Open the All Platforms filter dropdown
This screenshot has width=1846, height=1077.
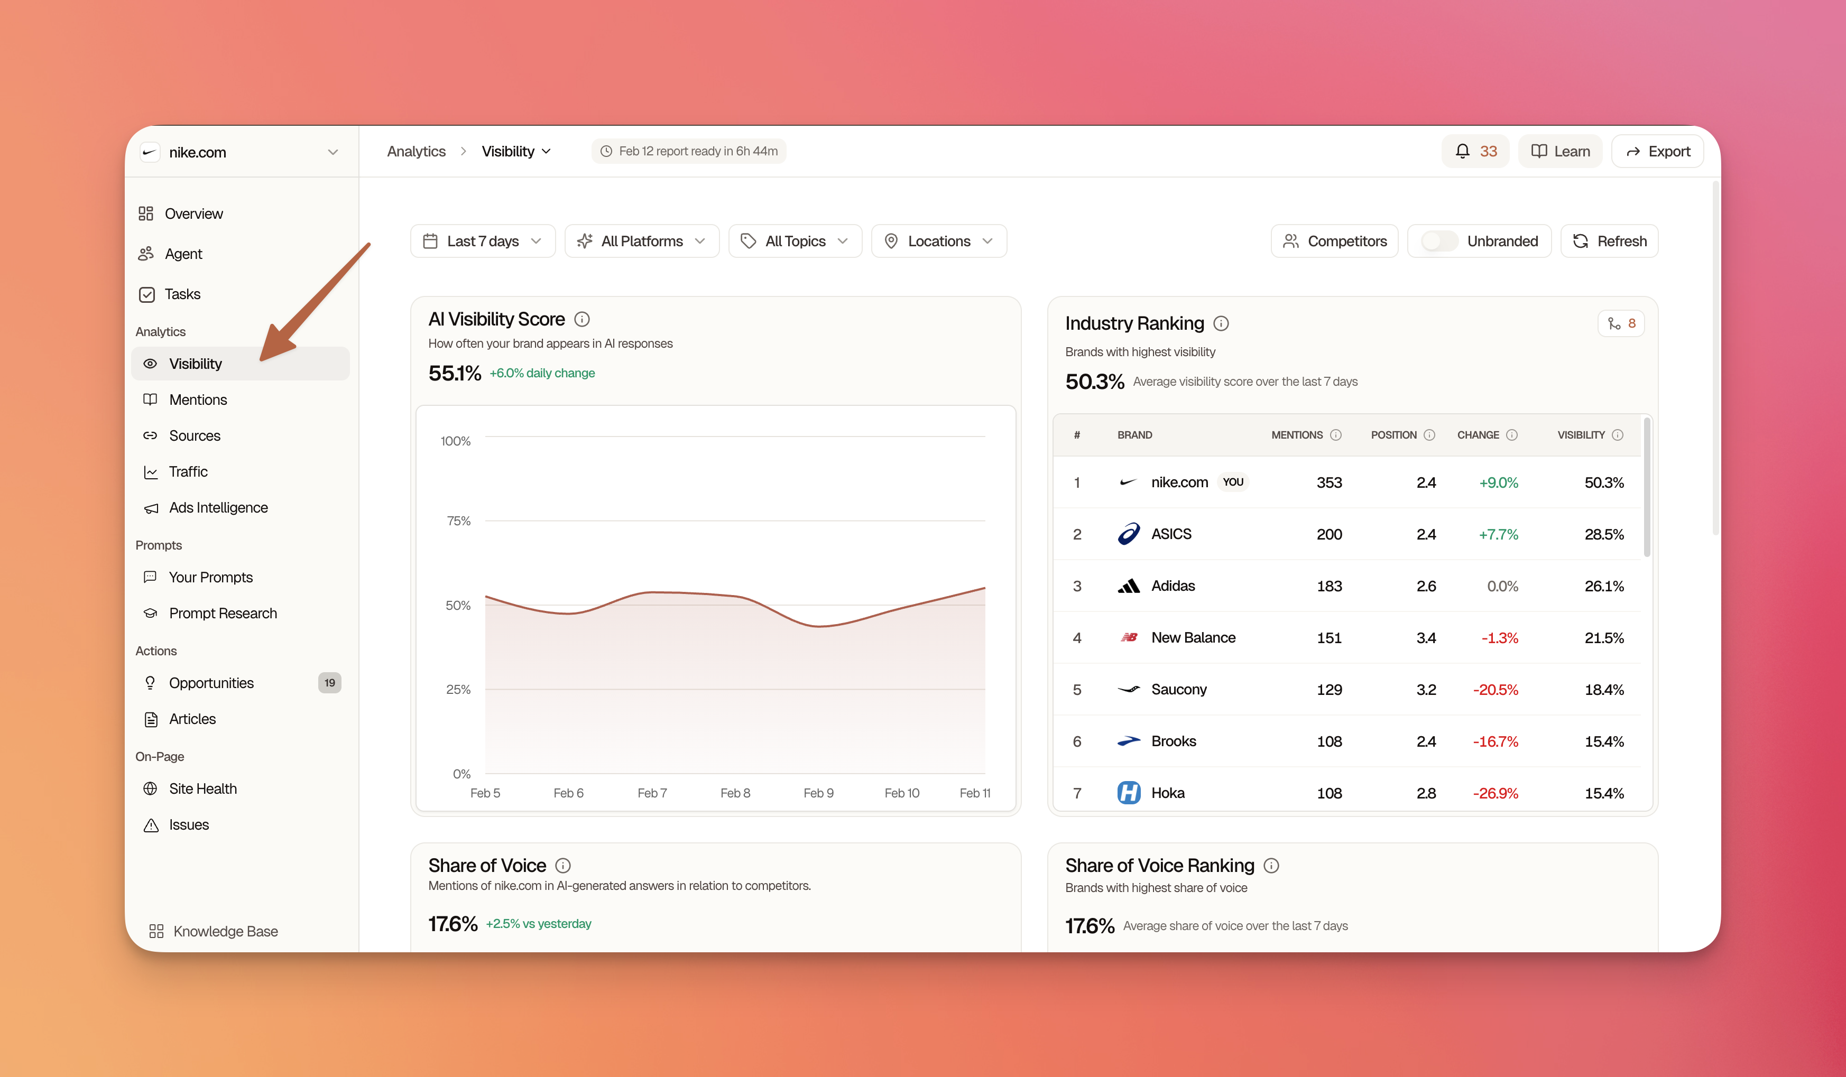tap(642, 242)
